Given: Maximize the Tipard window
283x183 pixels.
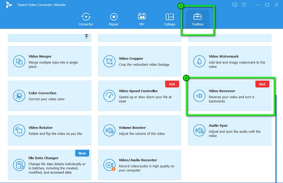Looking at the screenshot, I should point(267,5).
